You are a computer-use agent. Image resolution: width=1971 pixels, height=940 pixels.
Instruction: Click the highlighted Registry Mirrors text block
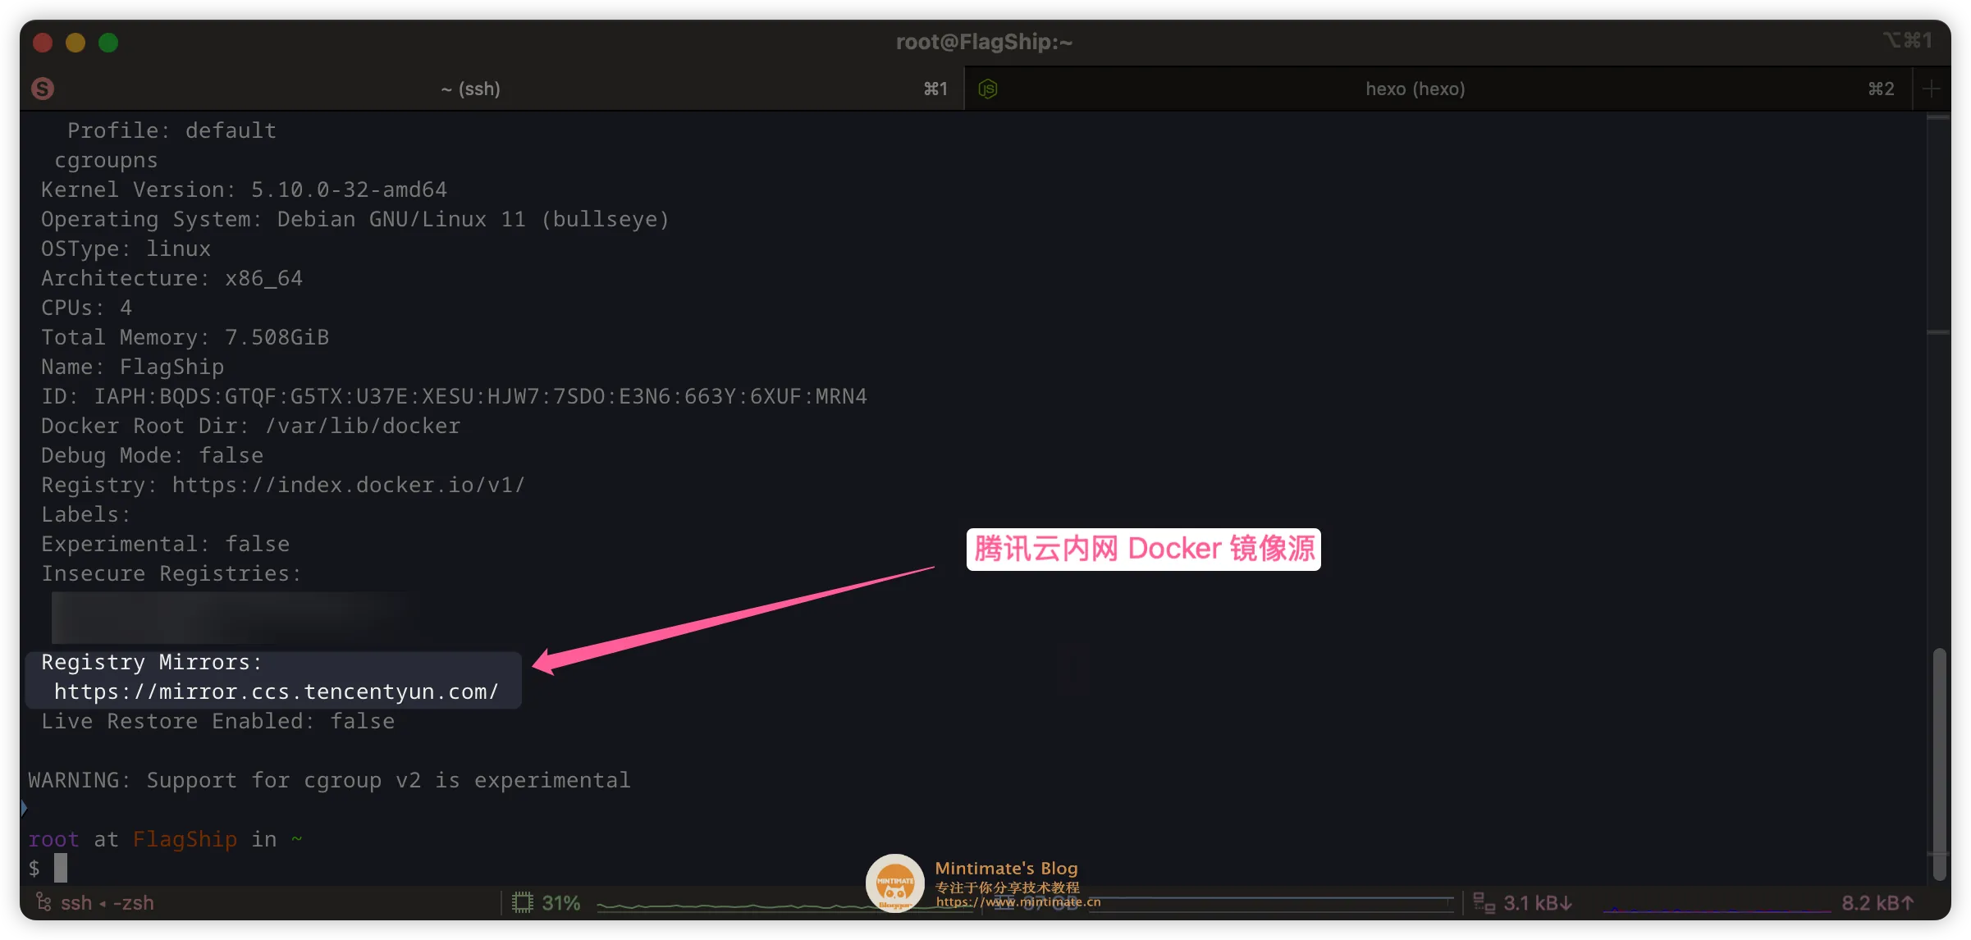click(273, 678)
